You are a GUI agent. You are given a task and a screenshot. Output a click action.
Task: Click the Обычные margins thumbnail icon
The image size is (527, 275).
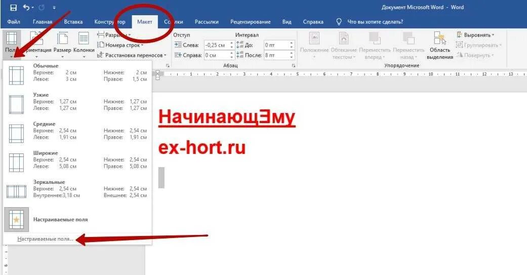(x=17, y=75)
